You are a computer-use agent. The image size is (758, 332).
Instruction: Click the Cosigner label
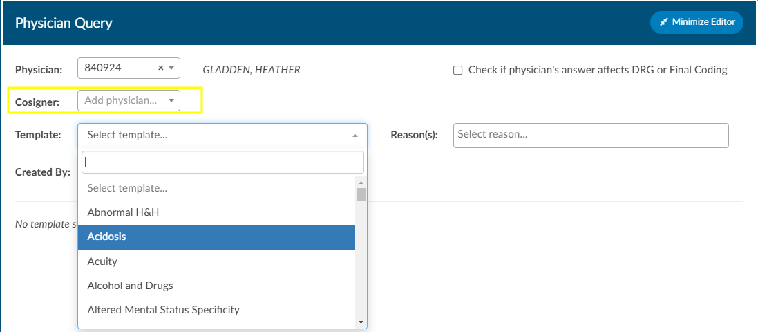(x=37, y=102)
